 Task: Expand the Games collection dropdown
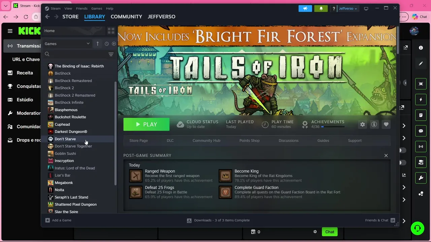point(67,44)
